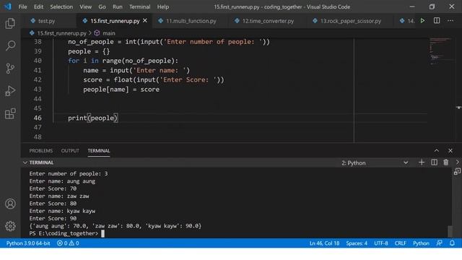Kill terminal with trash icon
The width and height of the screenshot is (462, 260).
pos(446,162)
